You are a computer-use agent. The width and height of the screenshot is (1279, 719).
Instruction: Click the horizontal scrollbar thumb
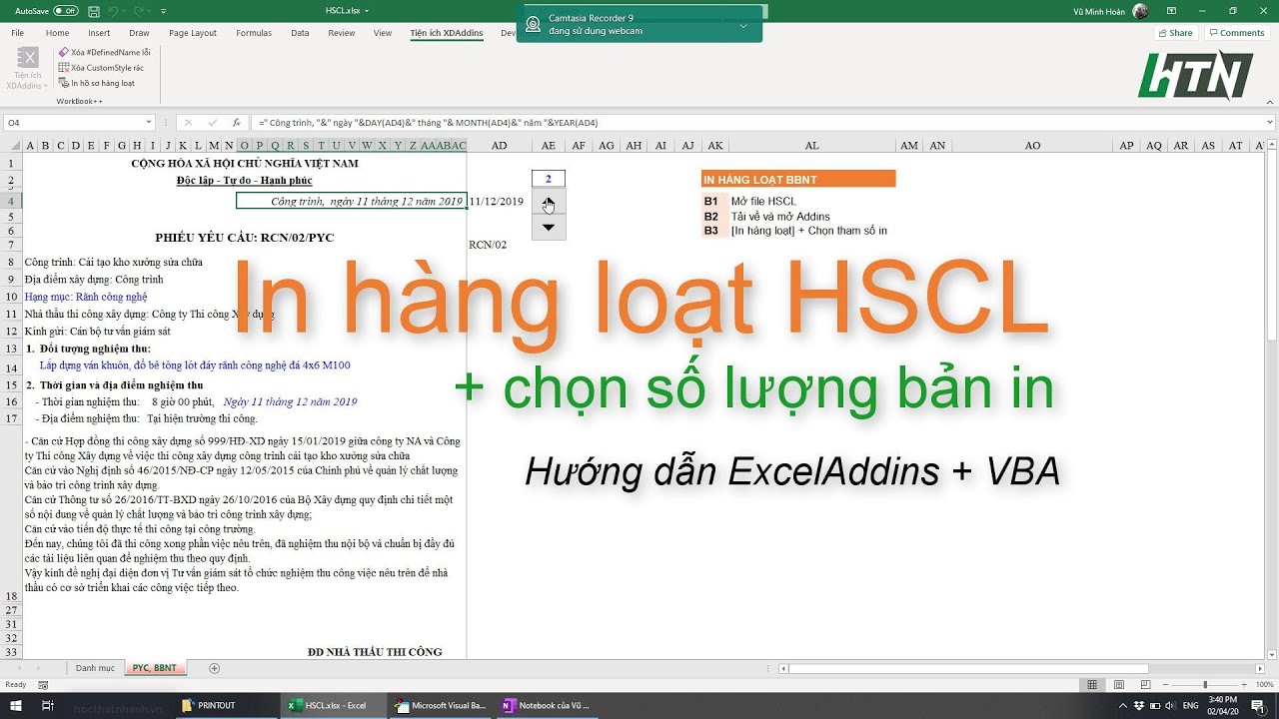(x=967, y=668)
